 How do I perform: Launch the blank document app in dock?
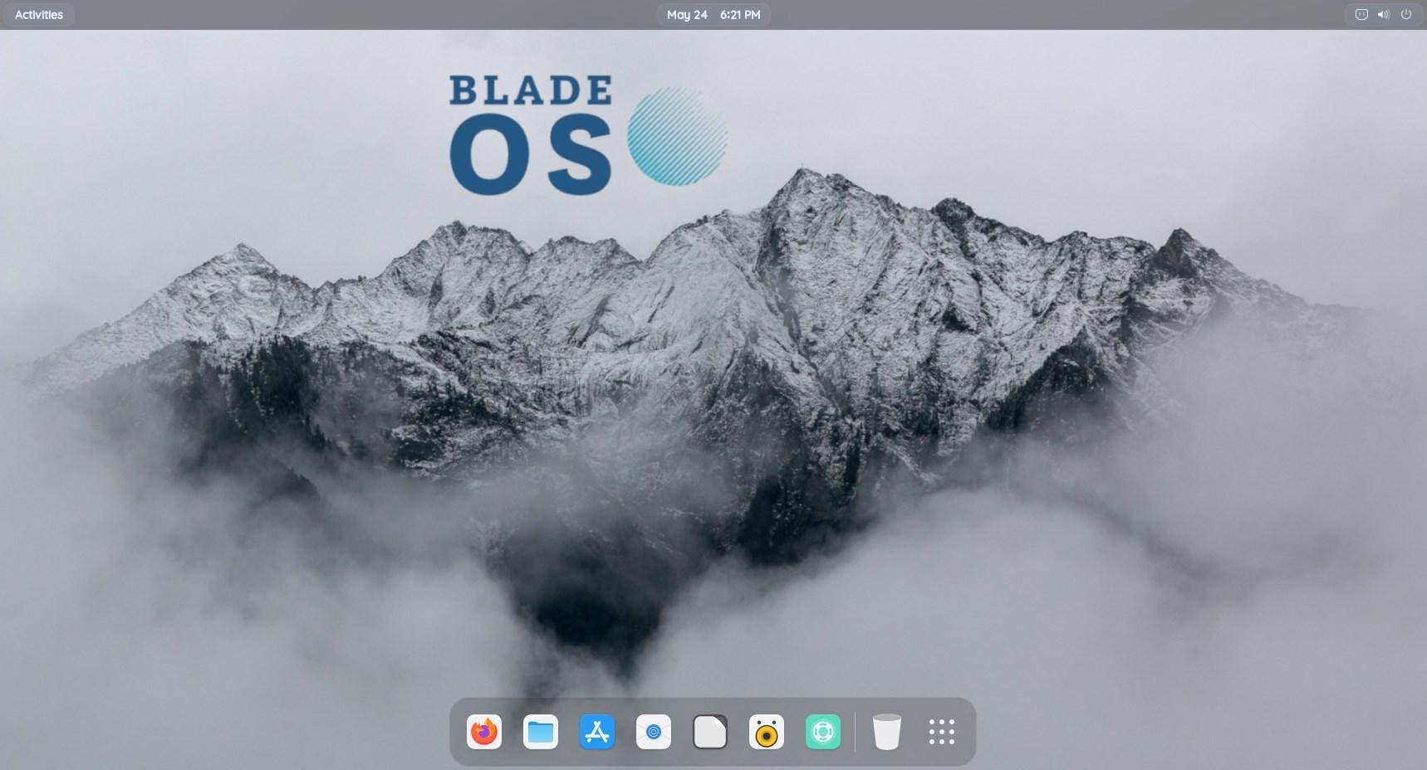(710, 732)
